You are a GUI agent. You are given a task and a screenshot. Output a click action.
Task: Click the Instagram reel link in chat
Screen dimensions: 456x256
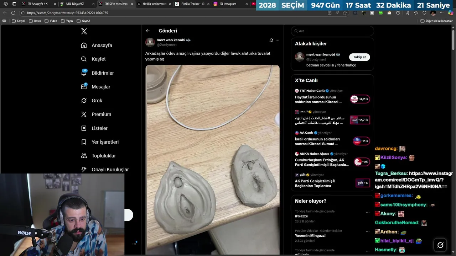[413, 180]
